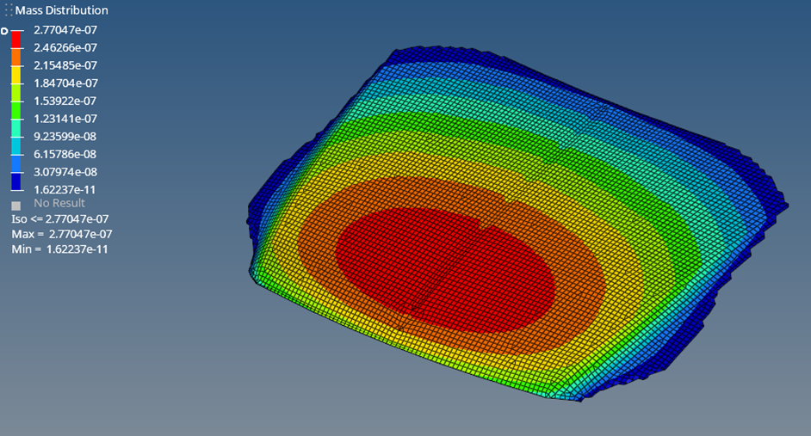Click the 2.46266e-07 legend value

[x=65, y=47]
